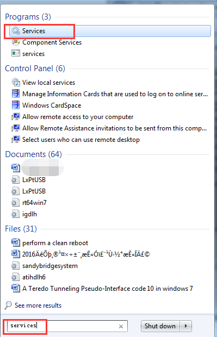This screenshot has width=217, height=337.
Task: Click the igdlh file icon
Action: 15,214
